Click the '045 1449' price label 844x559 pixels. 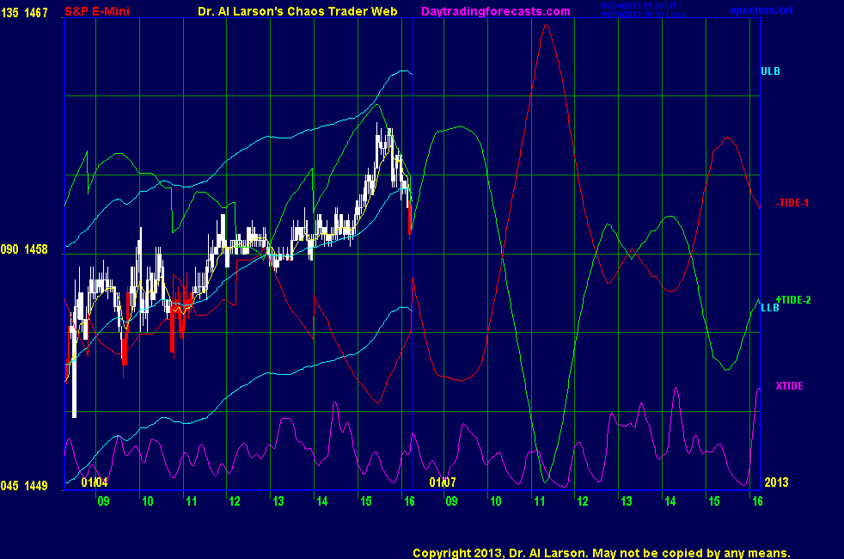(x=24, y=486)
